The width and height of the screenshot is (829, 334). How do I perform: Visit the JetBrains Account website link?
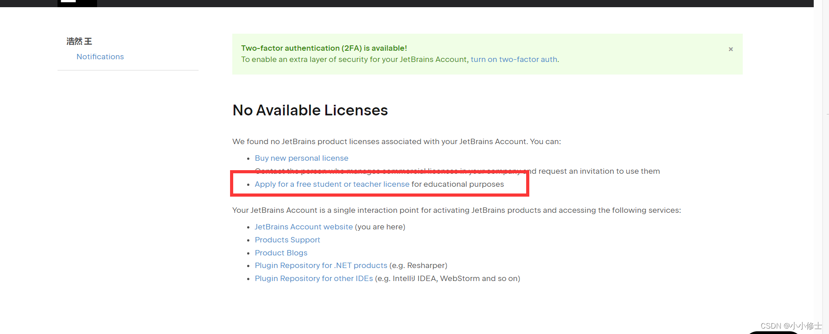tap(304, 227)
